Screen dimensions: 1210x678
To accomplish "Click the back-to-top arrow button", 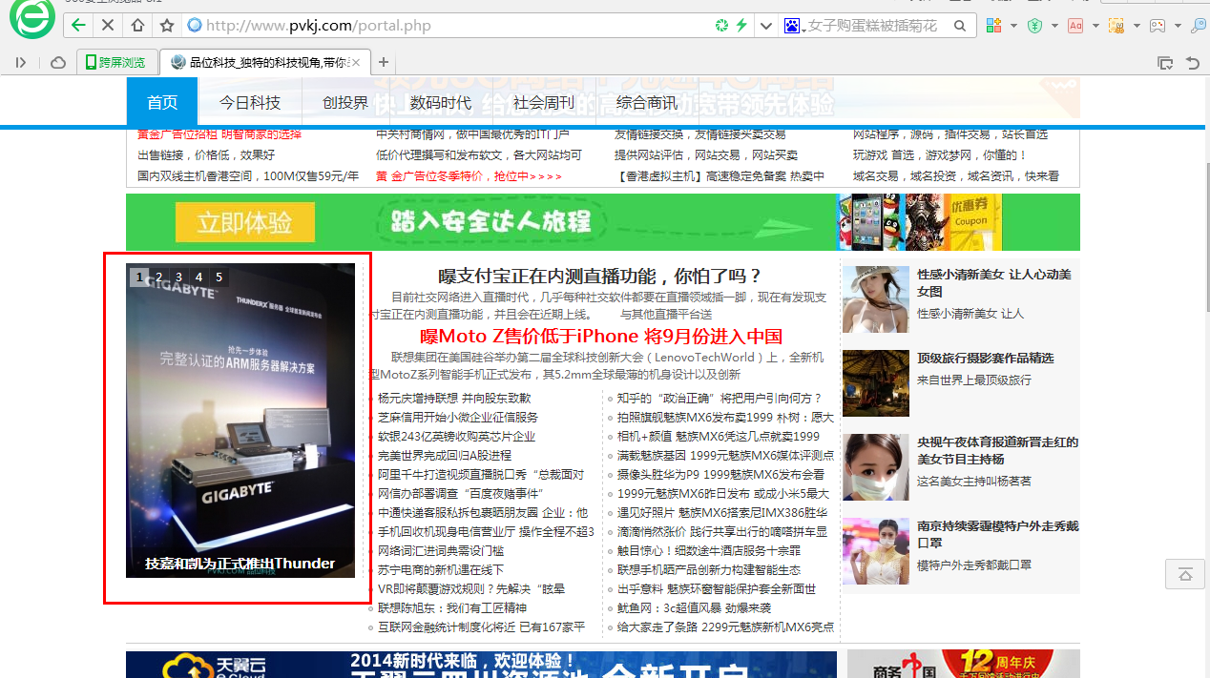I will click(1184, 574).
